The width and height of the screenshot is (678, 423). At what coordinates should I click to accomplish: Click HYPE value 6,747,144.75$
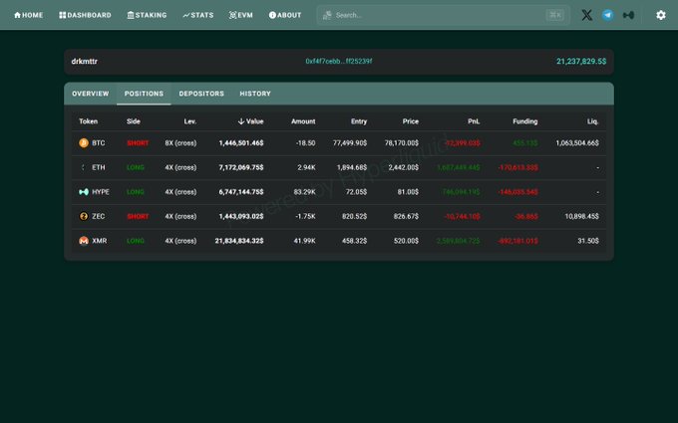(241, 192)
